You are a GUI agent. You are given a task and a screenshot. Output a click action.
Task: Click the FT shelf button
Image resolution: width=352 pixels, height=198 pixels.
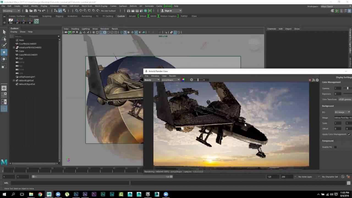coord(23,21)
